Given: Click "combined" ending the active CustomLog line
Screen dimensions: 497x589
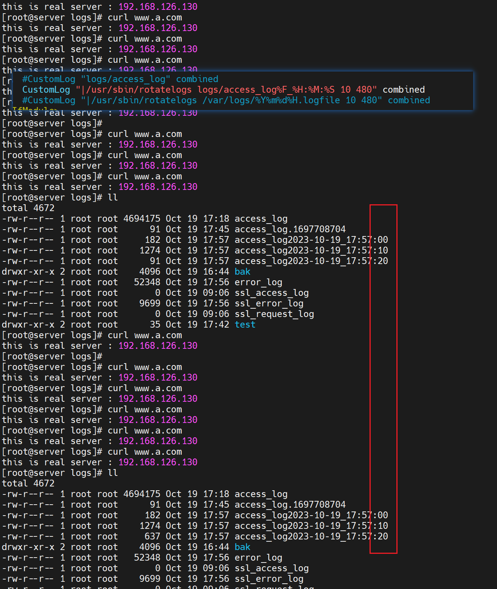Looking at the screenshot, I should click(404, 90).
